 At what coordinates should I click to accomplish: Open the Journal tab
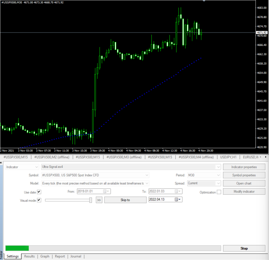pos(76,256)
